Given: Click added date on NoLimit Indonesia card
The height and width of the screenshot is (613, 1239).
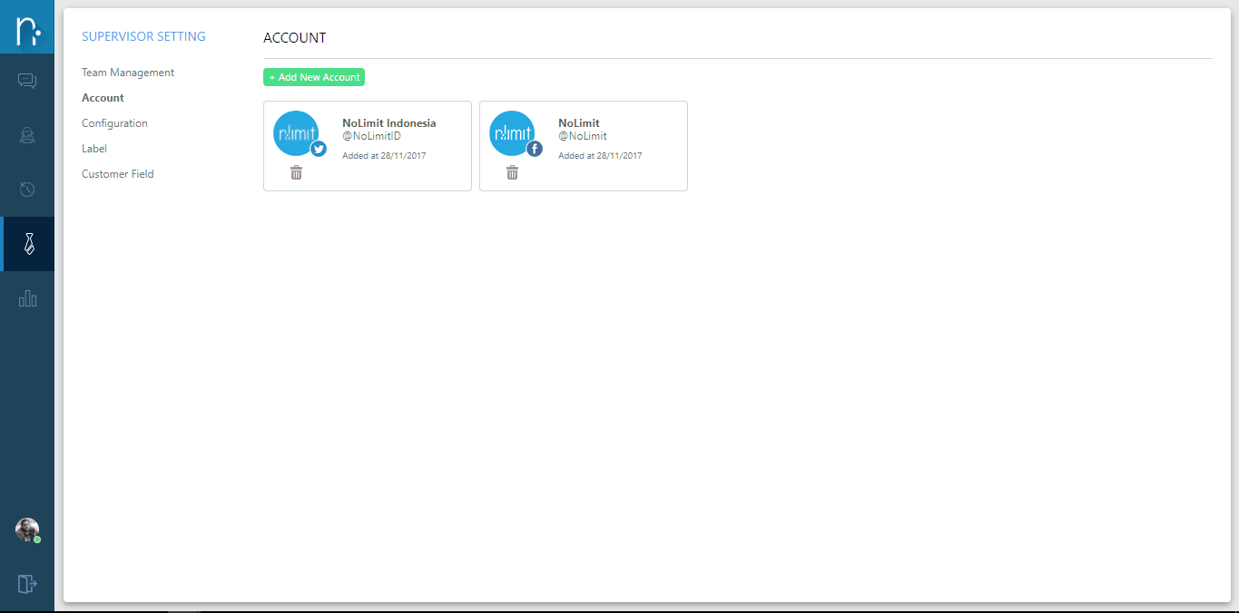Looking at the screenshot, I should click(x=384, y=156).
